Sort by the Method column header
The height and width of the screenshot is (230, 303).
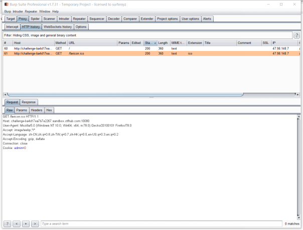(61, 43)
